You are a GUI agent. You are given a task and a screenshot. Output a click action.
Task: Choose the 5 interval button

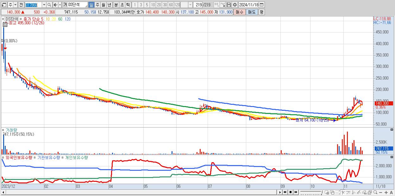pyautogui.click(x=147, y=5)
